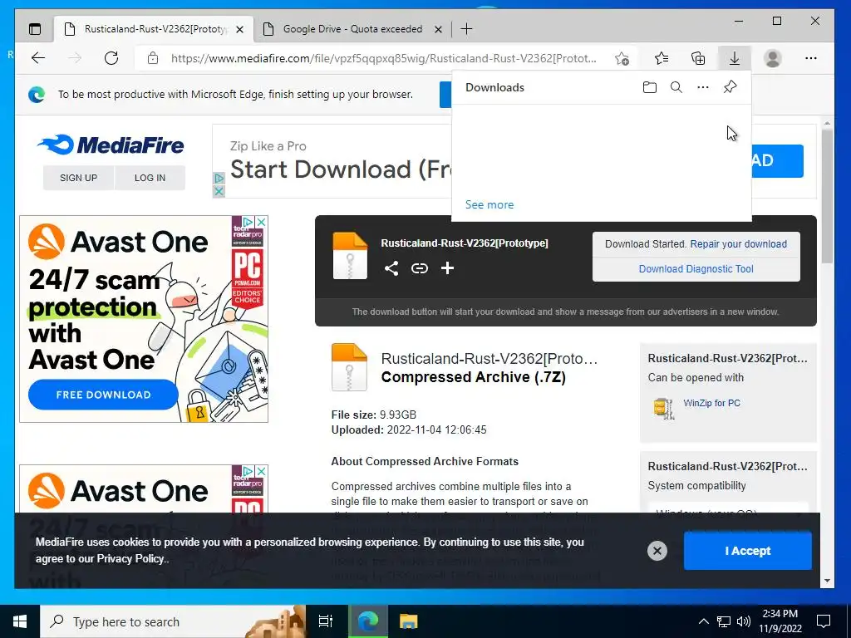Click Start Download ad headline
Viewport: 851px width, 638px height.
[x=340, y=169]
